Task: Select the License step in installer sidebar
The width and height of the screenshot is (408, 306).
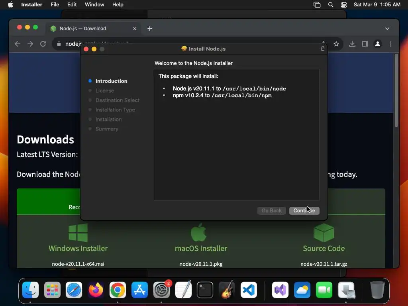Action: coord(105,90)
